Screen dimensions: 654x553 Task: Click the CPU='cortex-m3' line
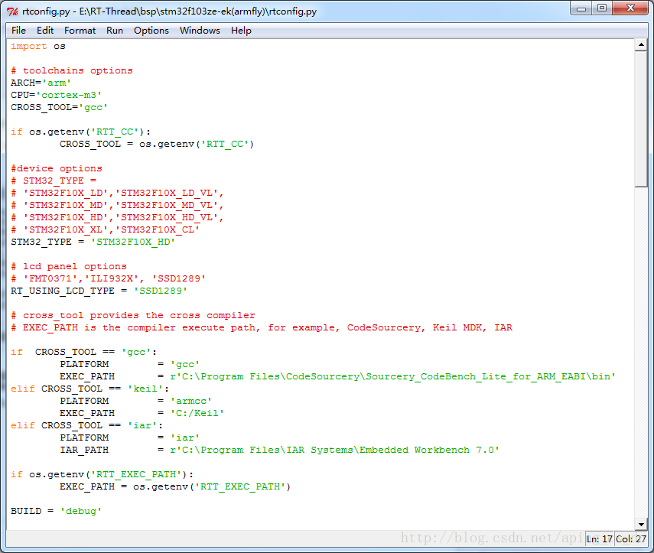point(57,95)
